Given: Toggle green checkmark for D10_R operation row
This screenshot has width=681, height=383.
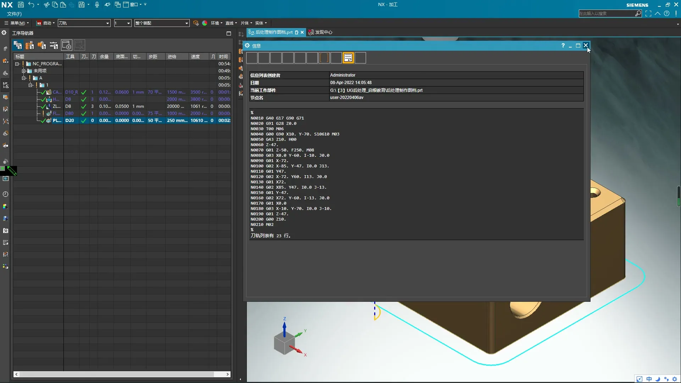Looking at the screenshot, I should coord(84,92).
